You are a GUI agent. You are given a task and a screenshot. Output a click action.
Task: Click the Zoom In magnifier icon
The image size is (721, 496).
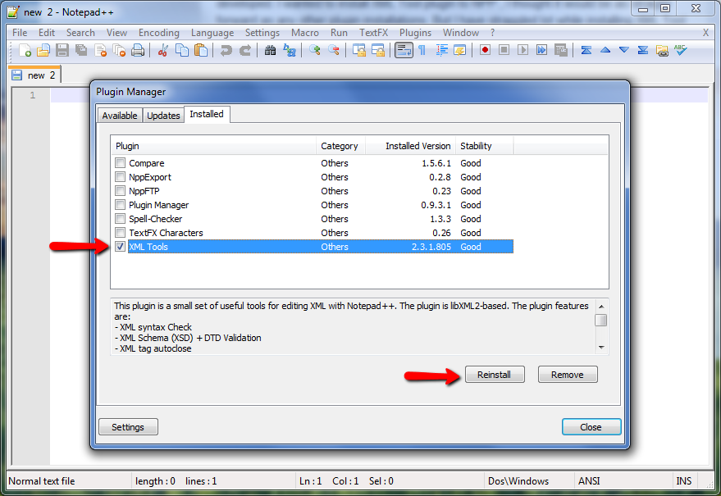pyautogui.click(x=314, y=50)
